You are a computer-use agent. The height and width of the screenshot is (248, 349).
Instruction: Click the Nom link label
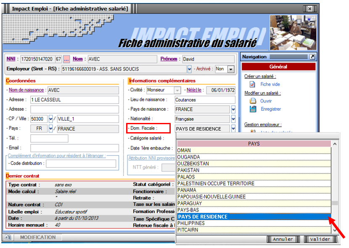pos(77,59)
